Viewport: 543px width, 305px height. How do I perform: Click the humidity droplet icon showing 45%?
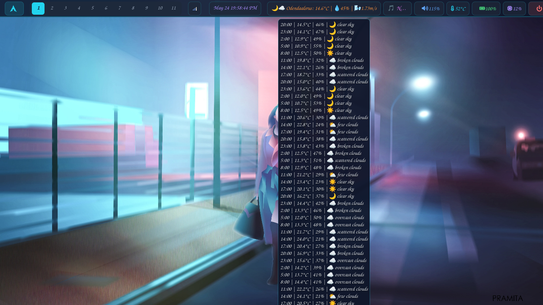pos(337,8)
